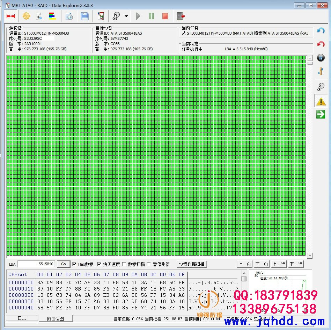Click the 下一页 button
This screenshot has width=331, height=330.
tap(262, 264)
